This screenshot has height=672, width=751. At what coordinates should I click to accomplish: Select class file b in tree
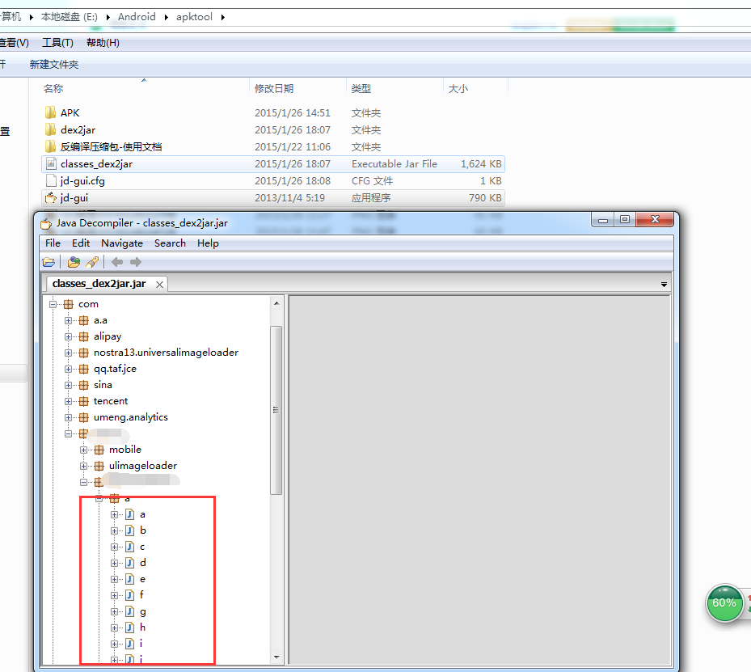[x=143, y=530]
